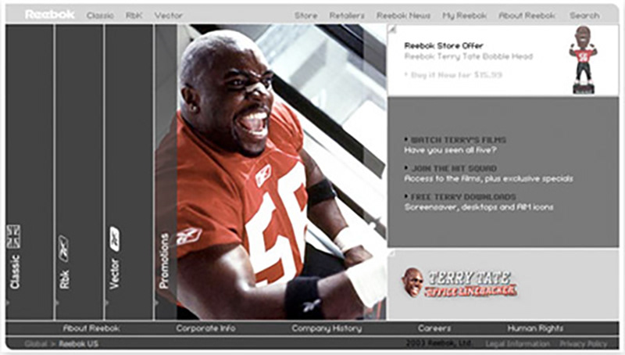This screenshot has height=355, width=625.
Task: Open the Classic top menu item
Action: point(100,16)
